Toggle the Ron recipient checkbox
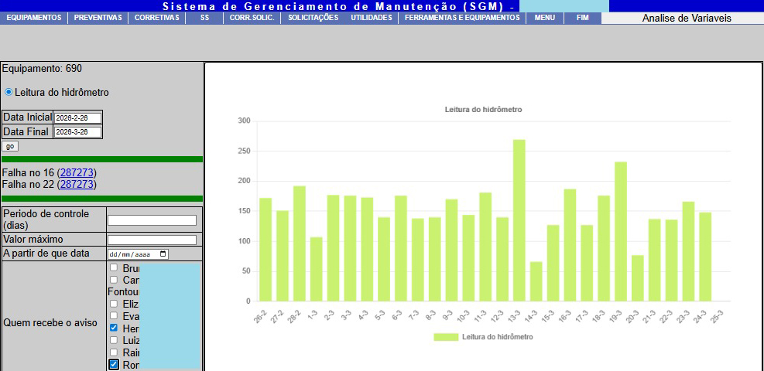 (114, 364)
